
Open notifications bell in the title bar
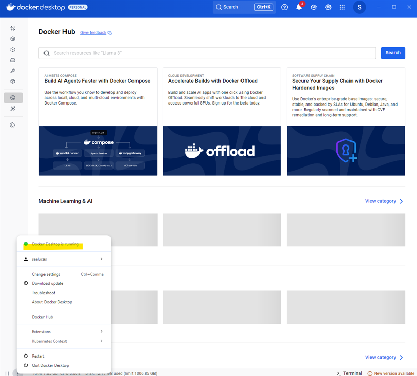point(299,7)
